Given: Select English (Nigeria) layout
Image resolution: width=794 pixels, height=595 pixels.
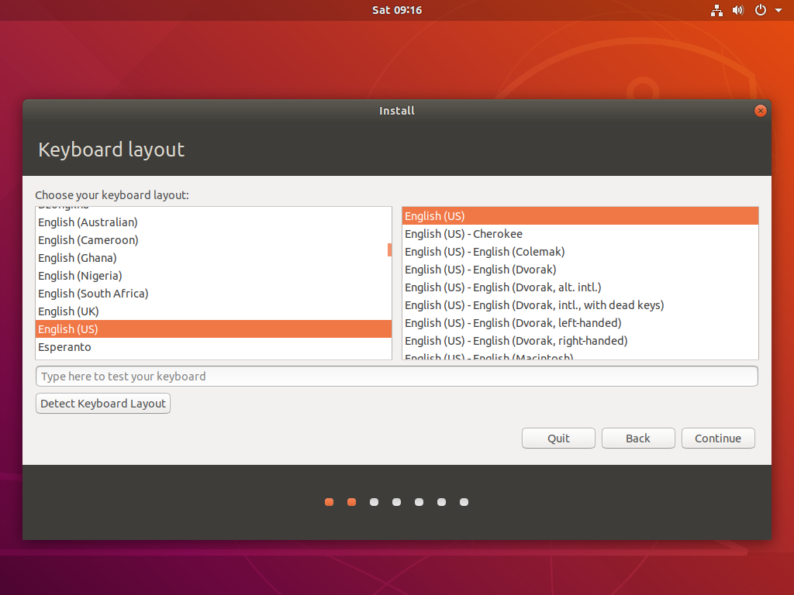Looking at the screenshot, I should pyautogui.click(x=213, y=275).
